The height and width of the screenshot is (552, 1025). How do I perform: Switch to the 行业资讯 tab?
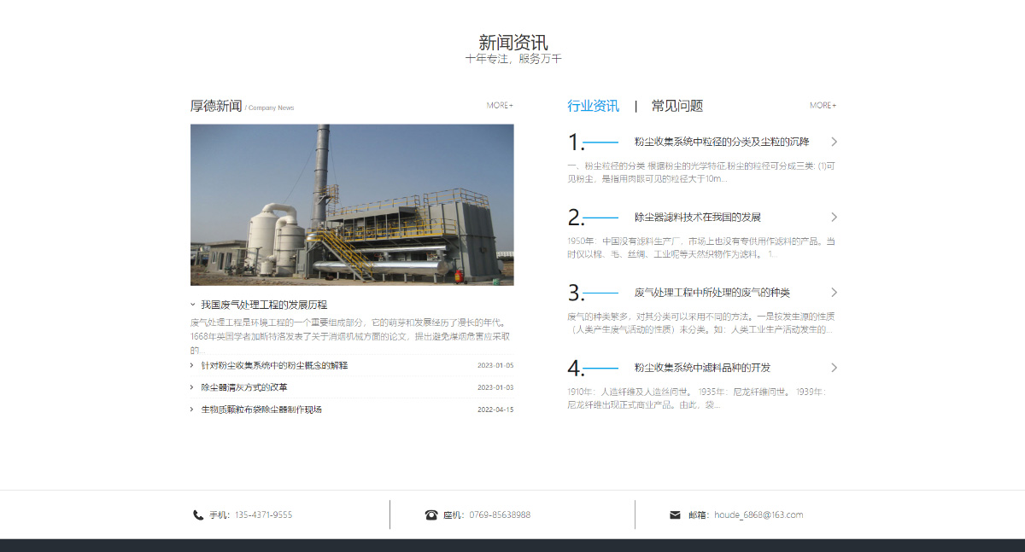594,105
